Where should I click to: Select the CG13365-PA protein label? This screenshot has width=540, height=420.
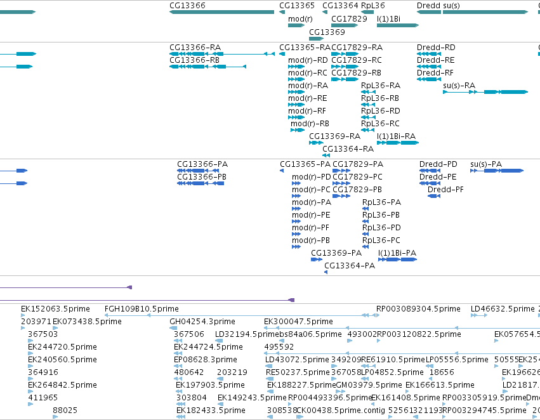[305, 164]
